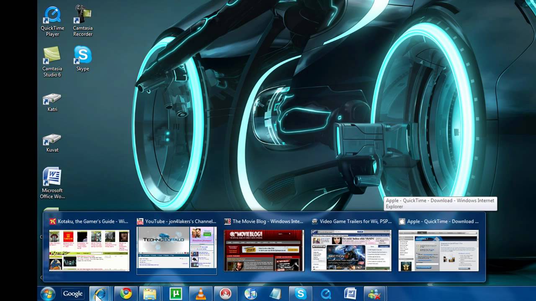Click "Kotaku, the Gamer's Guide - Wi..." title text
Viewport: 536px width, 301px height.
[93, 222]
